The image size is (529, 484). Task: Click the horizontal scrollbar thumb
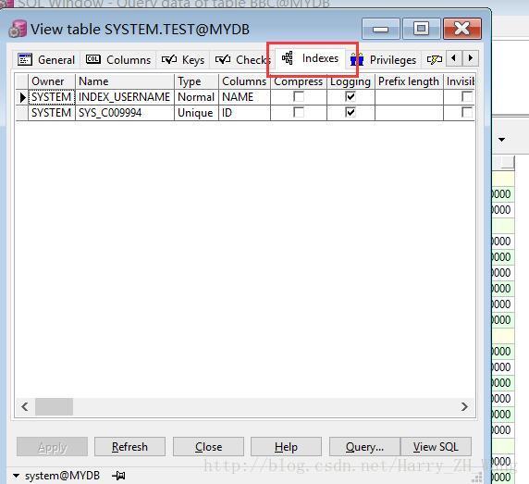(x=54, y=406)
